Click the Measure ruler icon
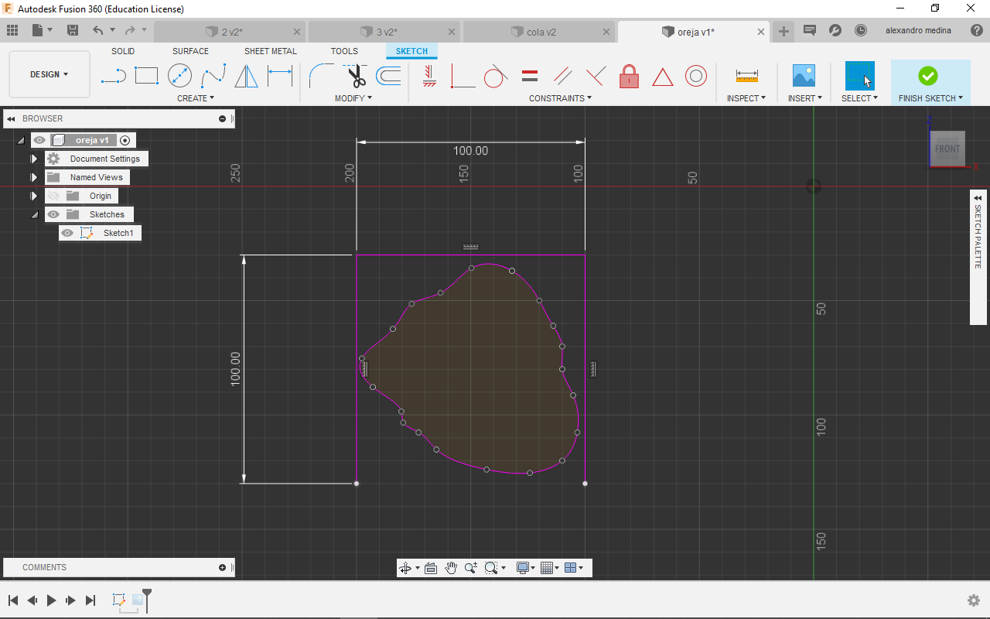This screenshot has height=619, width=990. pos(746,76)
